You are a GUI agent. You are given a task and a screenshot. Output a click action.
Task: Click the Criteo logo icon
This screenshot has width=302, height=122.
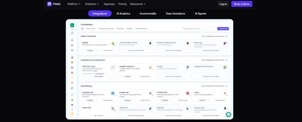click(225, 93)
